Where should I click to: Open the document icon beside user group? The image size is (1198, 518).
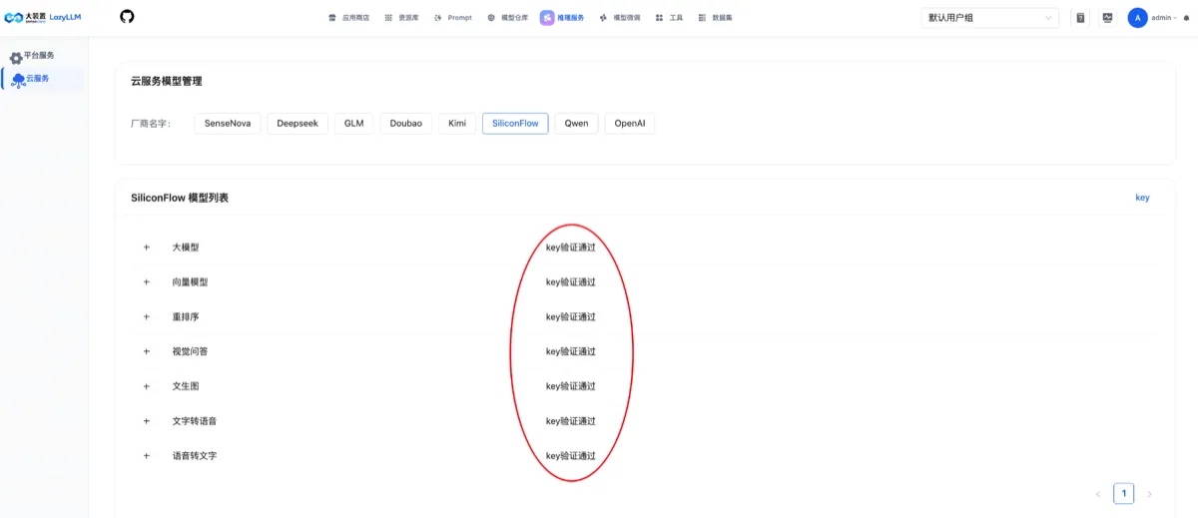click(x=1080, y=18)
